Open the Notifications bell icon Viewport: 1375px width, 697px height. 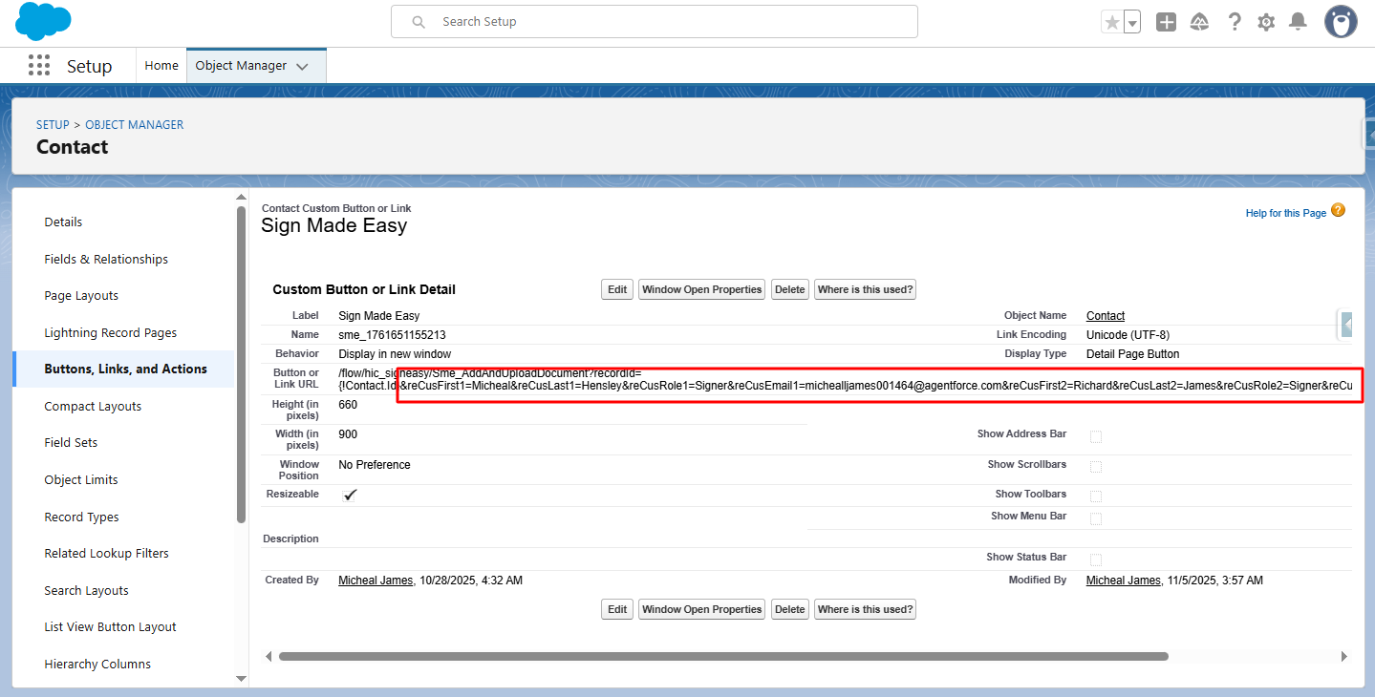coord(1298,22)
